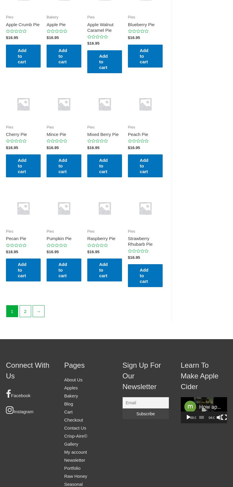Seek on the video progress bar

point(202,417)
